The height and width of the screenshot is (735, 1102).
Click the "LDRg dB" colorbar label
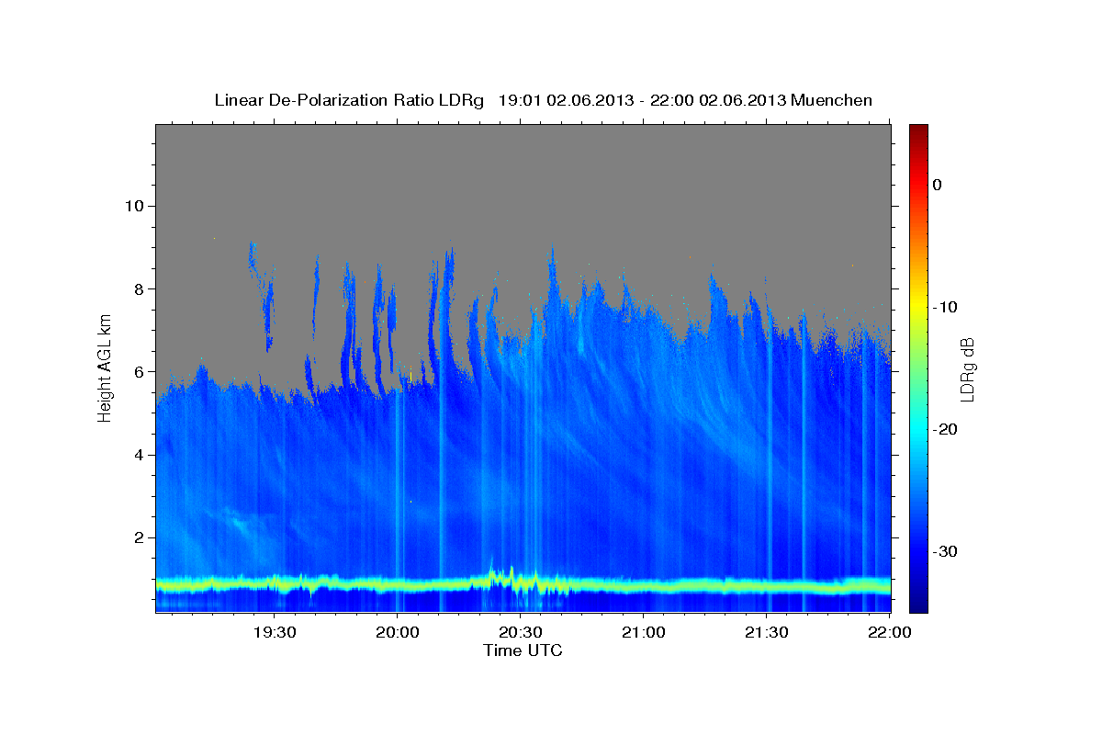click(966, 369)
